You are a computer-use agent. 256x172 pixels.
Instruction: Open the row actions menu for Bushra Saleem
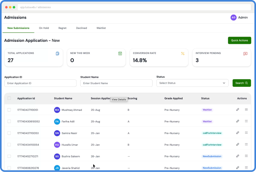pyautogui.click(x=246, y=156)
